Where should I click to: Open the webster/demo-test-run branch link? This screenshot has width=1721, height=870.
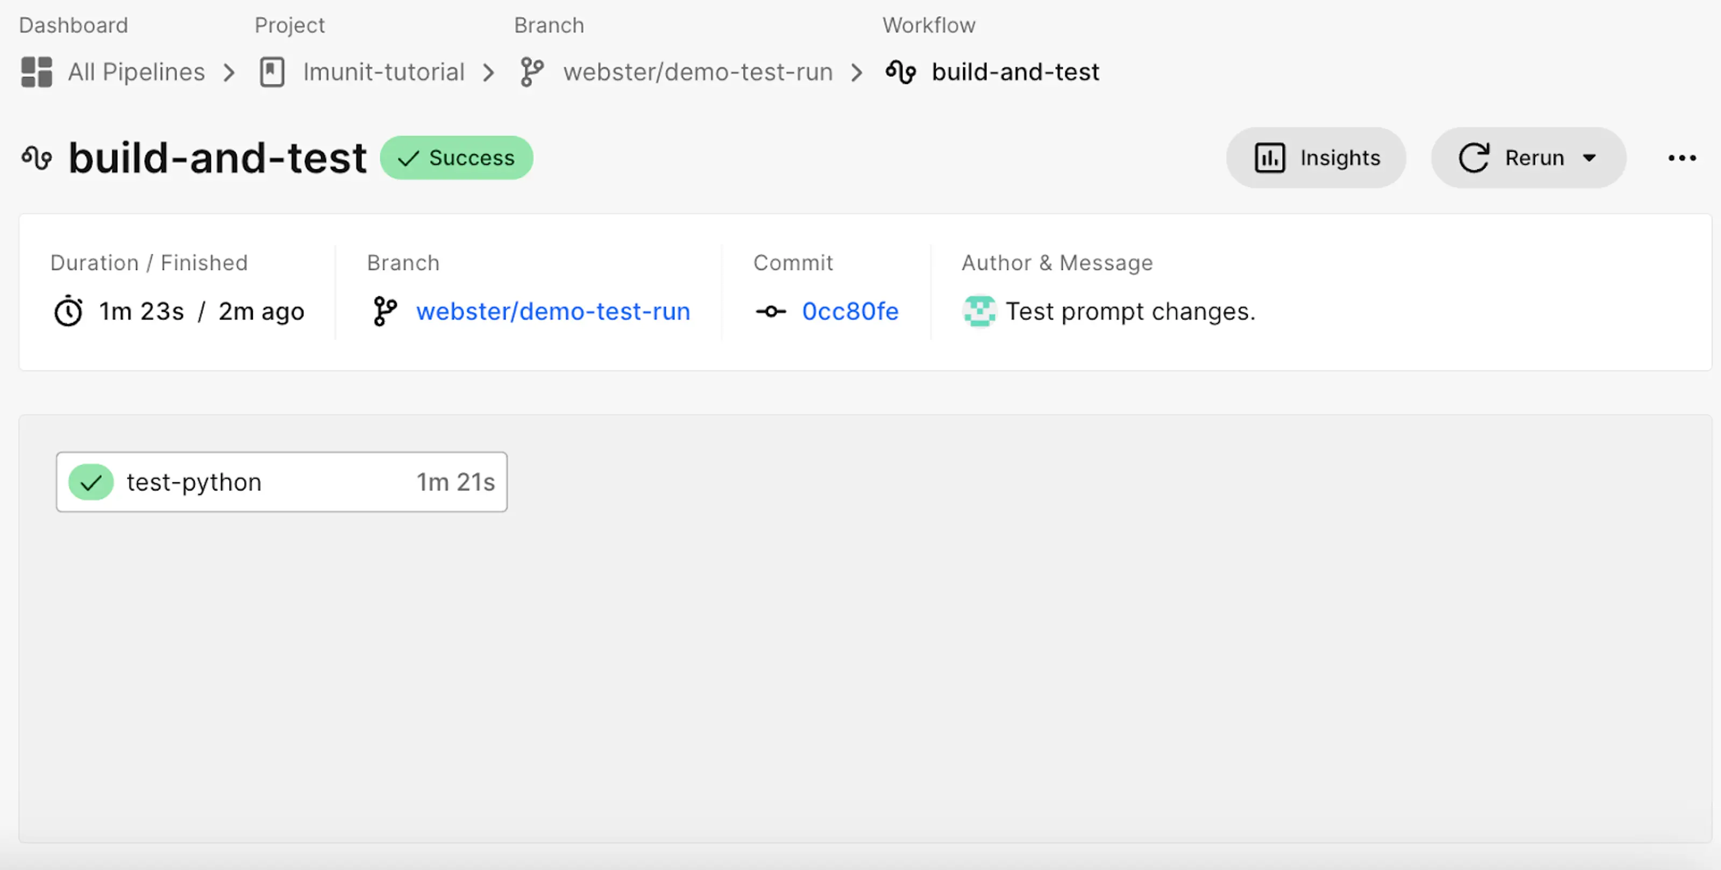pos(552,311)
